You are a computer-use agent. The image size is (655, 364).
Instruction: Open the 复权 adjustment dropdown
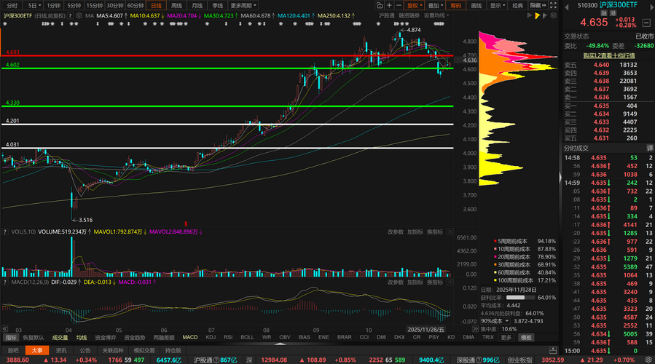tap(415, 5)
